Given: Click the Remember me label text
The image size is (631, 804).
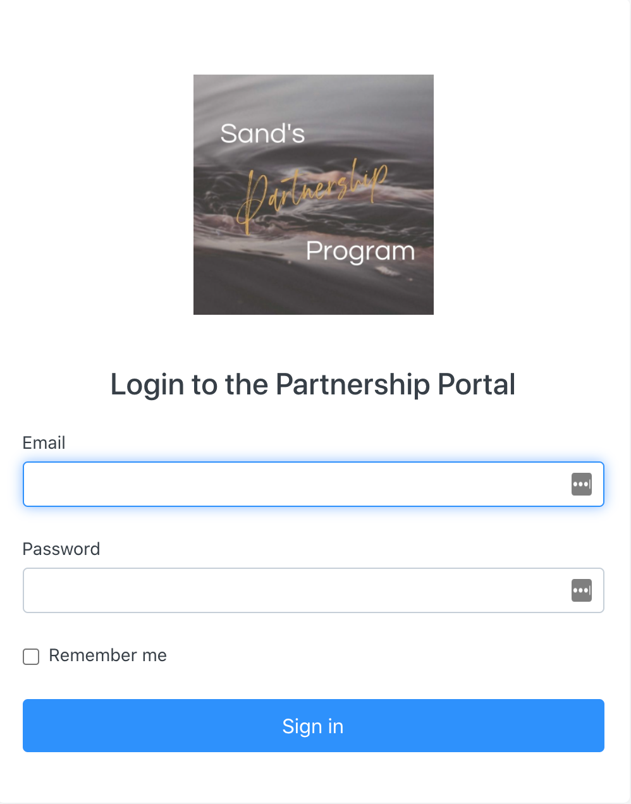Looking at the screenshot, I should pyautogui.click(x=107, y=655).
